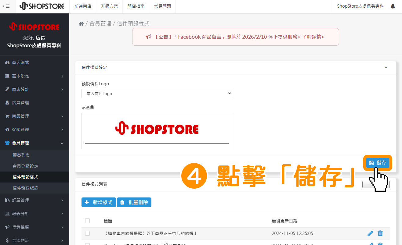Open 商店總覽 dashboard in sidebar
Viewport: 402px width, 245px height.
(x=20, y=62)
